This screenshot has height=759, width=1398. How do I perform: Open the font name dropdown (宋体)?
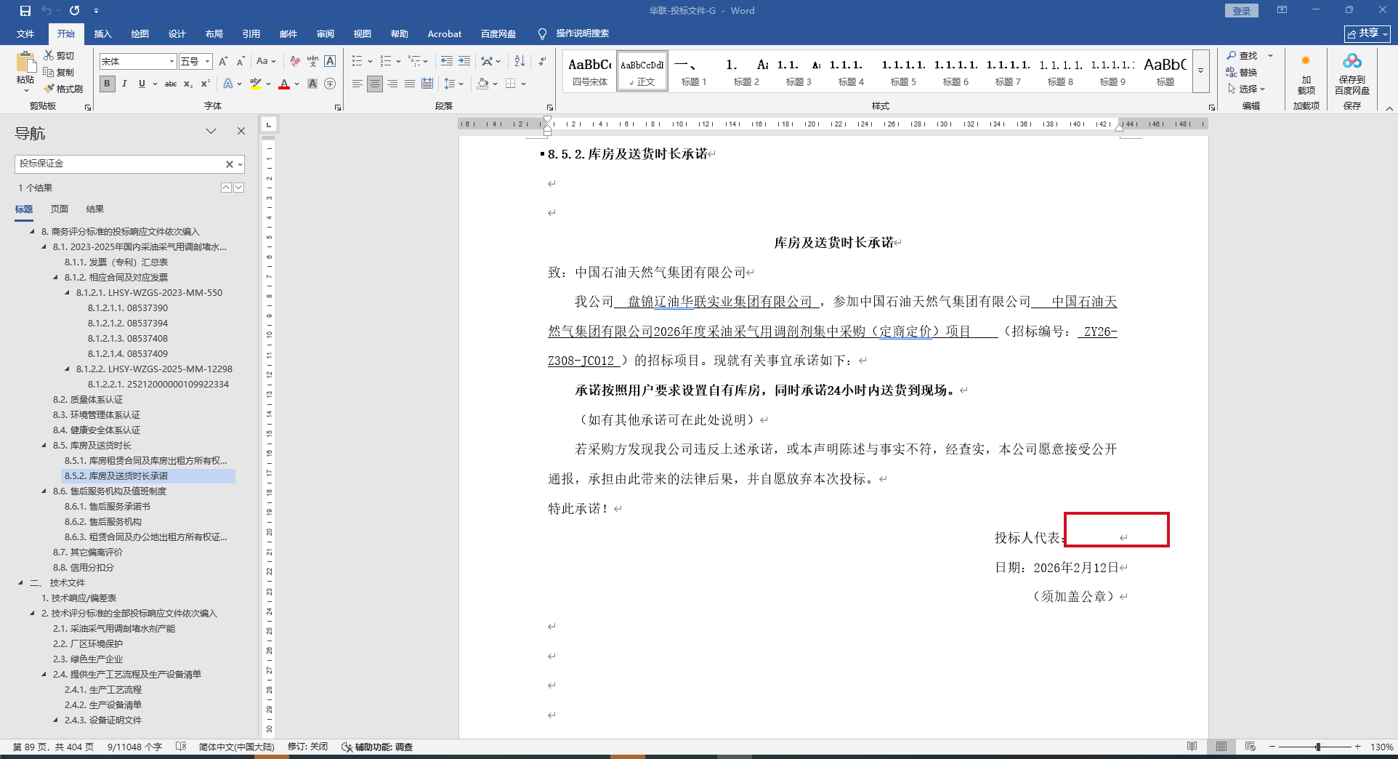tap(172, 62)
